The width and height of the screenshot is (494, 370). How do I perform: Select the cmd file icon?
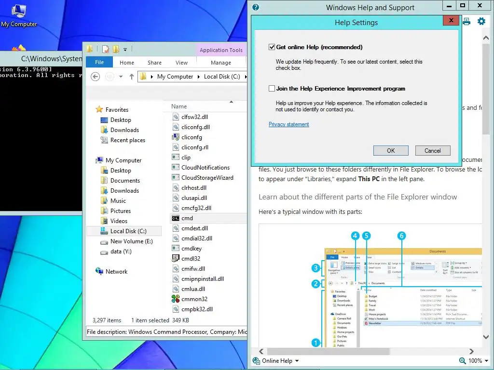[x=176, y=218]
